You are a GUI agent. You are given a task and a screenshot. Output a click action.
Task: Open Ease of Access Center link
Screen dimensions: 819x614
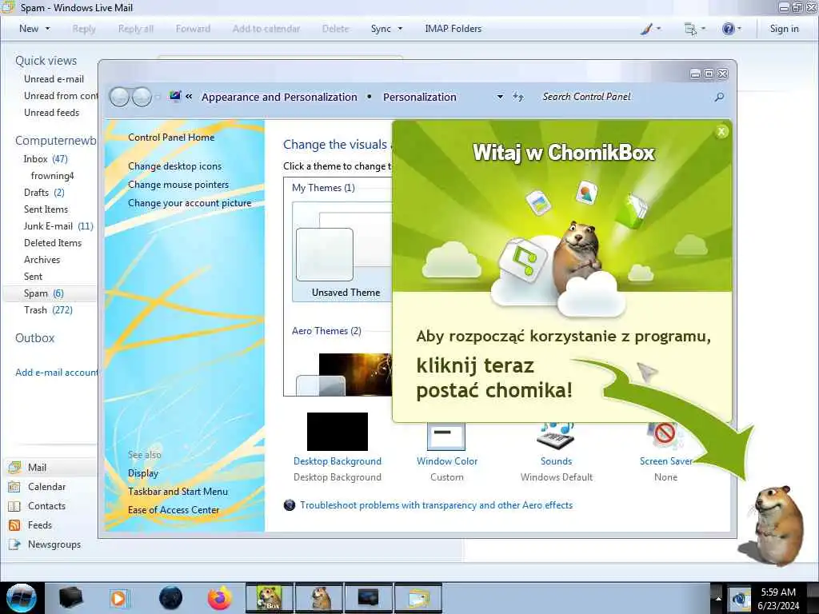[x=174, y=509]
